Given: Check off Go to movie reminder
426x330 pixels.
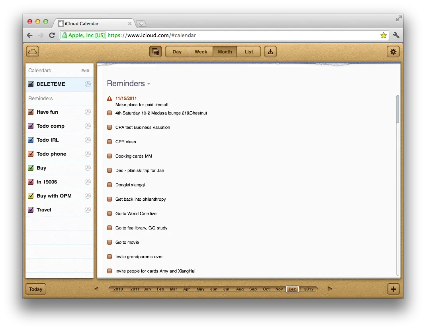Looking at the screenshot, I should pos(109,242).
